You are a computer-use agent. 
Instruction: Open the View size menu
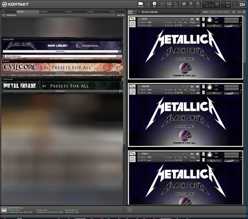(x=235, y=4)
